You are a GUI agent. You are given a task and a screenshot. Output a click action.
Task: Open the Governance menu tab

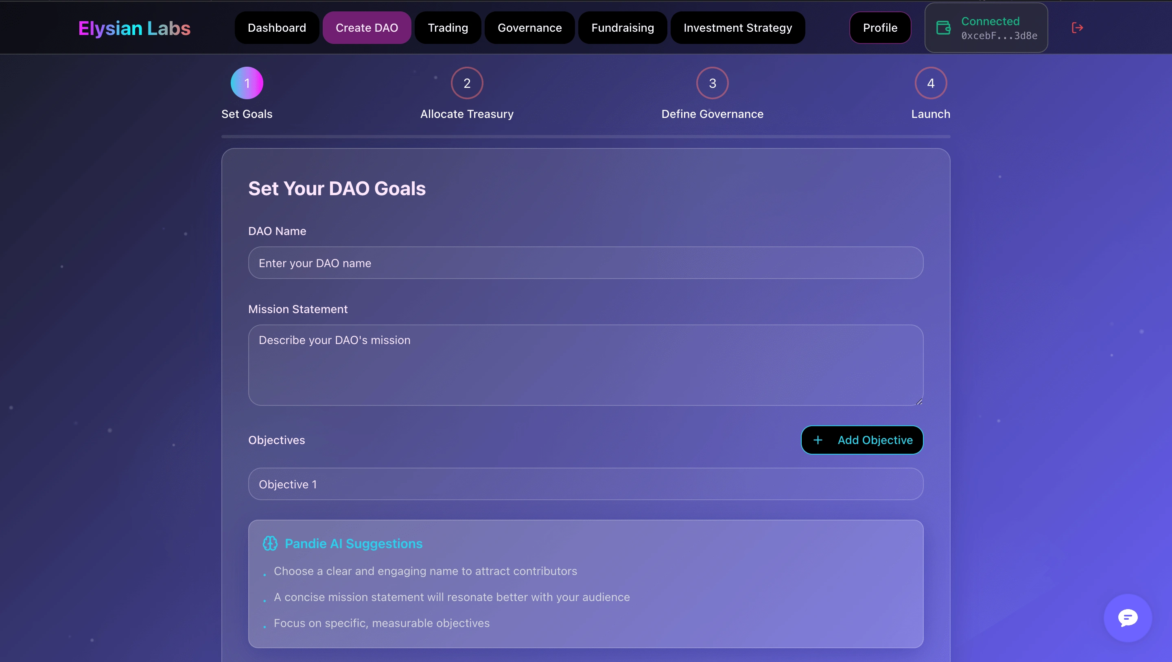(x=529, y=27)
